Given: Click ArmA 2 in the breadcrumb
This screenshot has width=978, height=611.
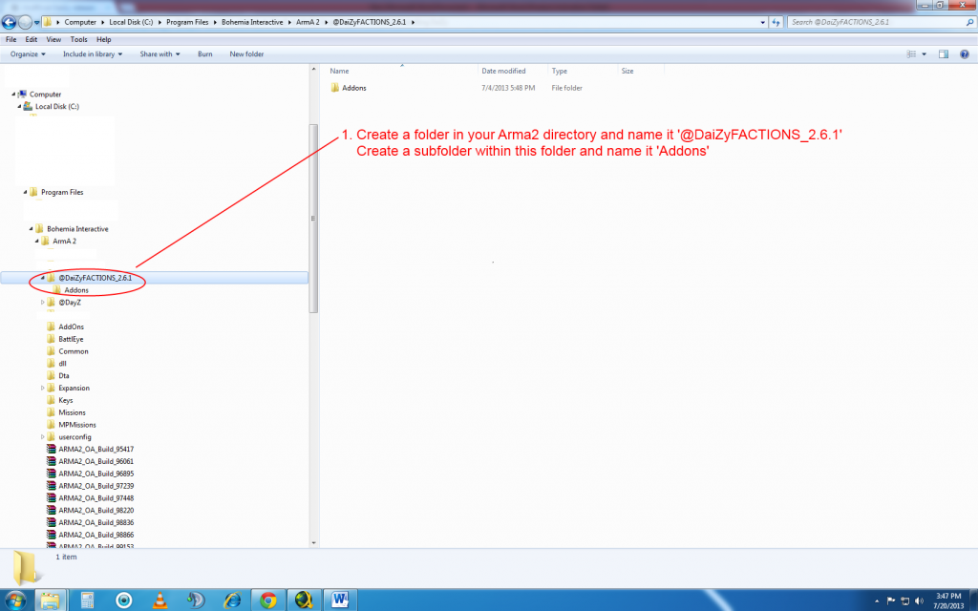Looking at the screenshot, I should coord(308,22).
